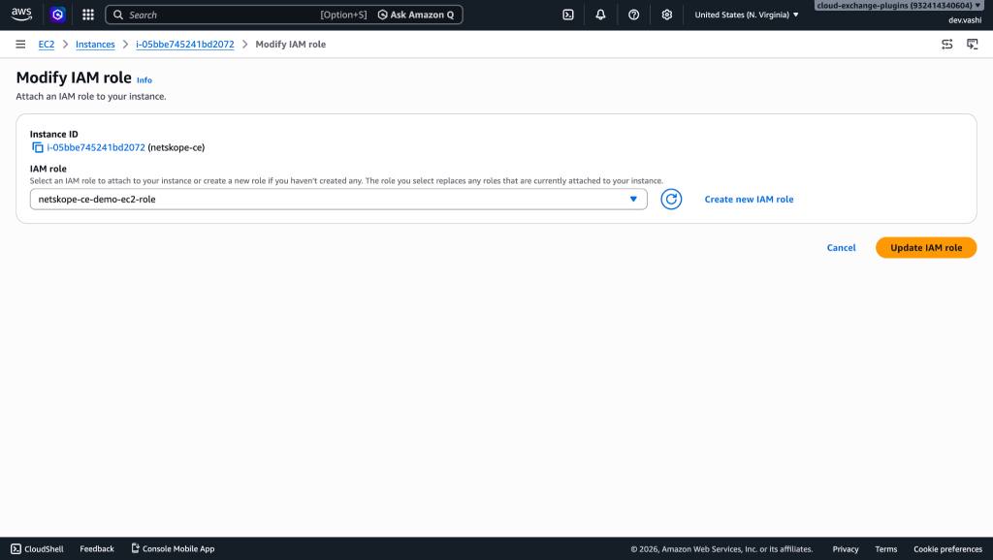Open i-05bbe745241bd2072 breadcrumb link
This screenshot has height=560, width=993.
tap(185, 45)
